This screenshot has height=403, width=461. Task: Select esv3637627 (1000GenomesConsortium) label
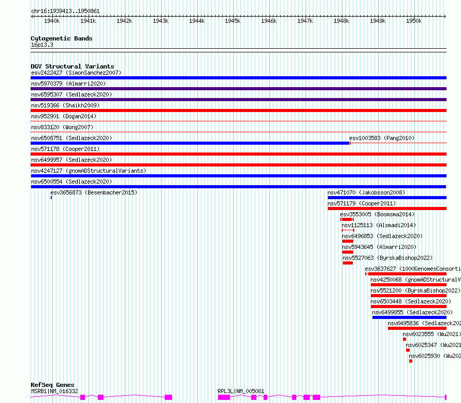[x=413, y=269]
